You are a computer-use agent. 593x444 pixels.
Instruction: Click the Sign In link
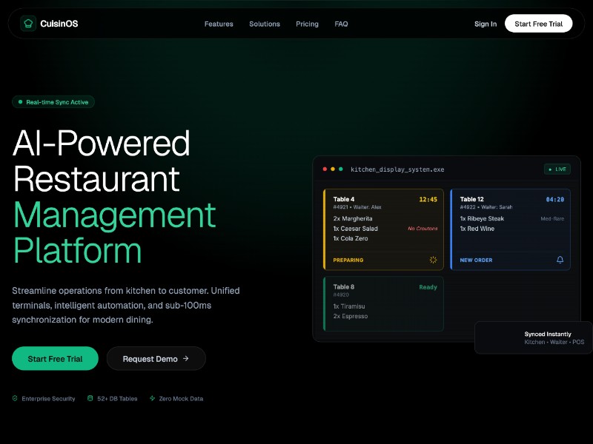tap(486, 24)
